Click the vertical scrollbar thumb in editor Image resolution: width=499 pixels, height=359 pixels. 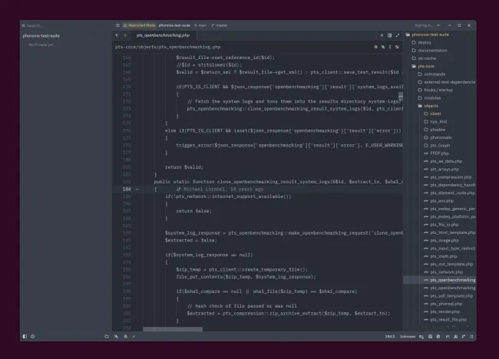click(x=401, y=96)
